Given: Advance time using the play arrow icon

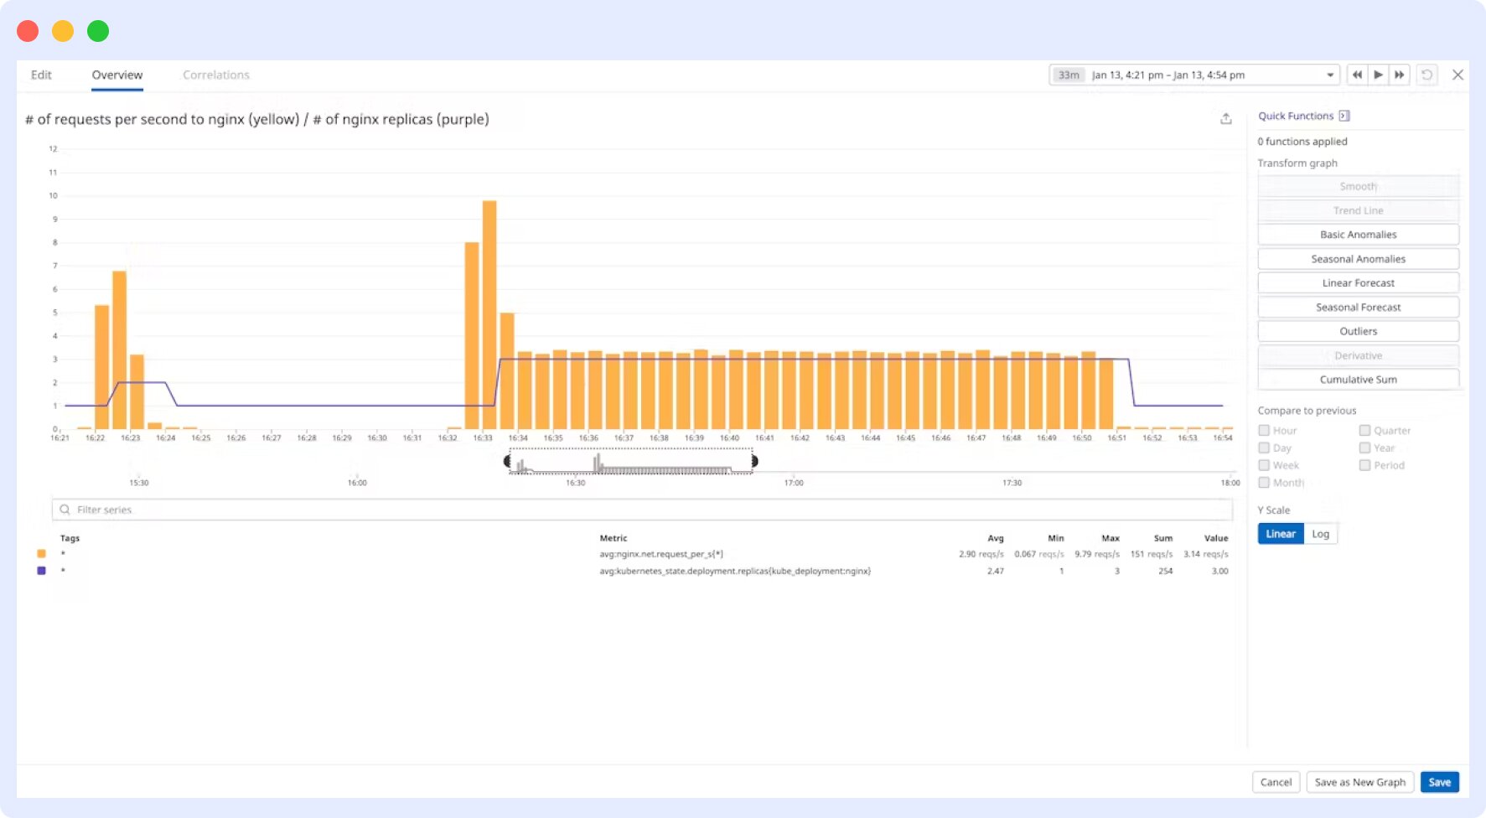Looking at the screenshot, I should [x=1379, y=75].
